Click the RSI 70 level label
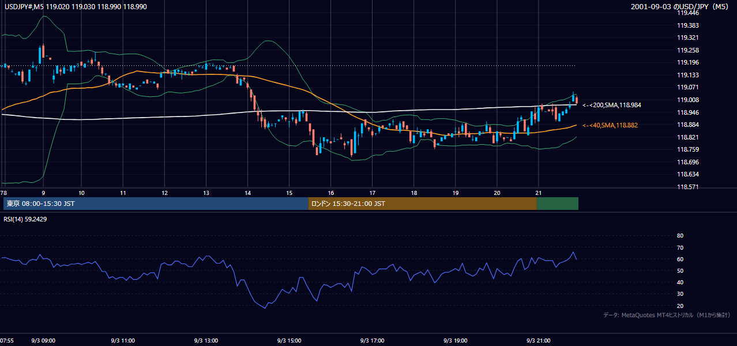The width and height of the screenshot is (737, 346). pos(680,247)
